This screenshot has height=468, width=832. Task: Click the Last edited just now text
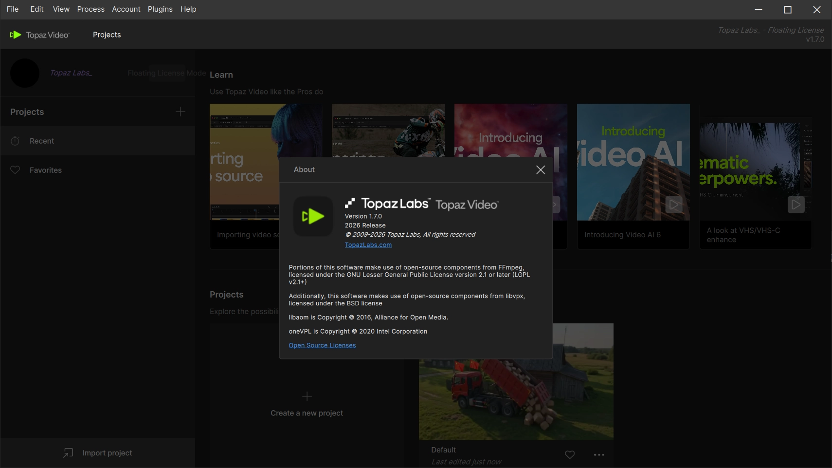(x=466, y=462)
